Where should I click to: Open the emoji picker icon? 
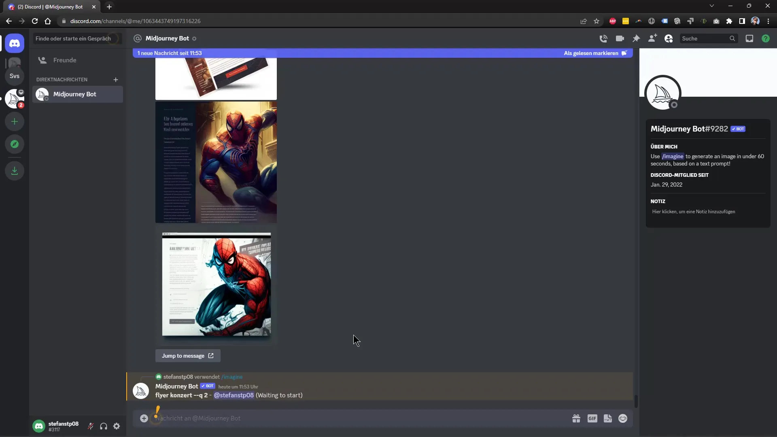point(623,418)
